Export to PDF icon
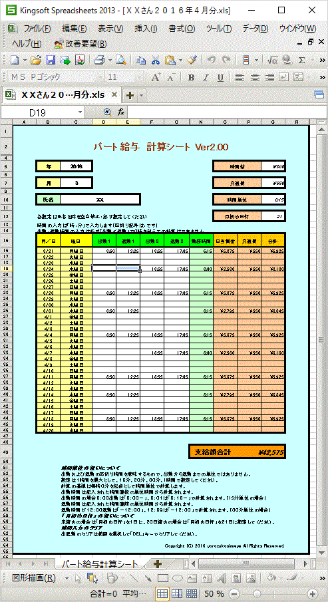 79,60
